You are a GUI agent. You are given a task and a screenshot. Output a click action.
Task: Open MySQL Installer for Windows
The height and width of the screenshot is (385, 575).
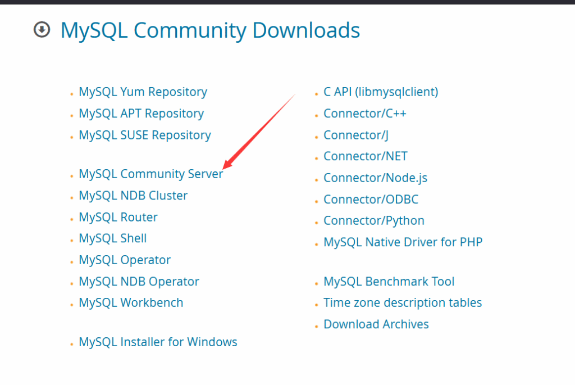click(158, 342)
